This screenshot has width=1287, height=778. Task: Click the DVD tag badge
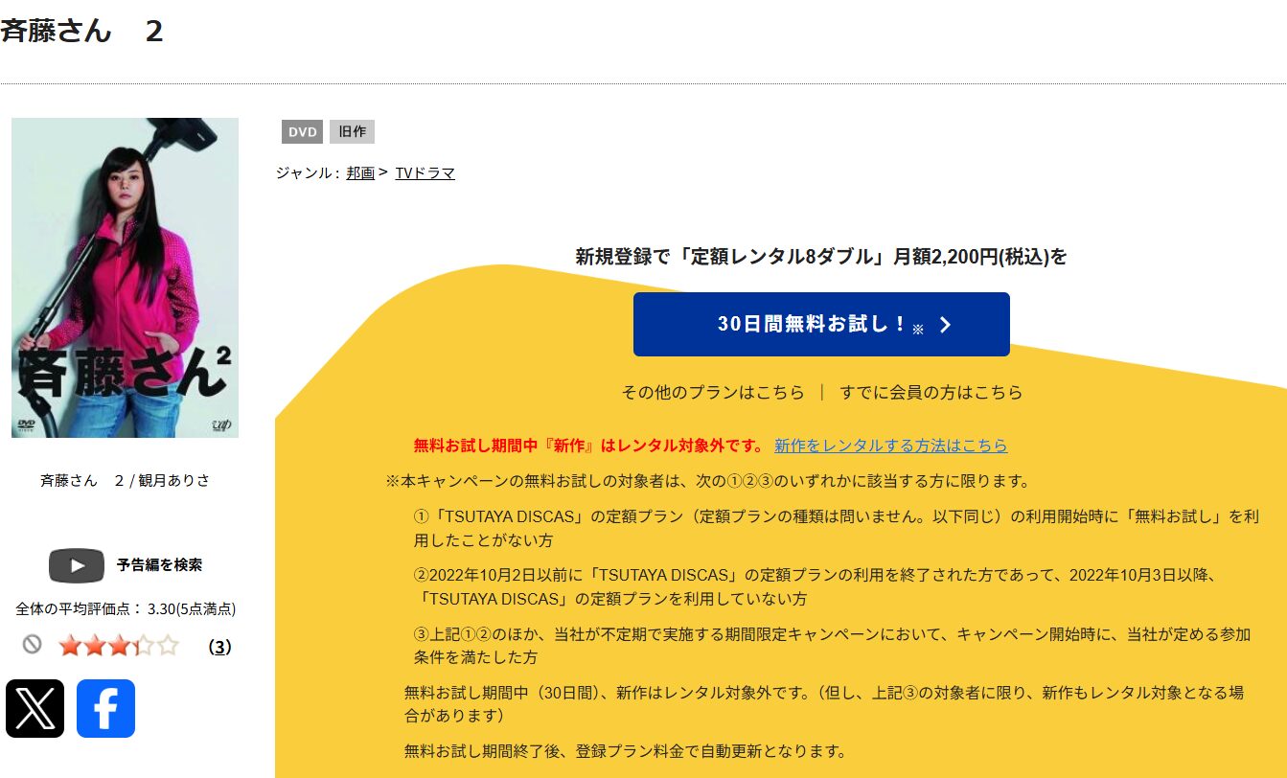302,132
